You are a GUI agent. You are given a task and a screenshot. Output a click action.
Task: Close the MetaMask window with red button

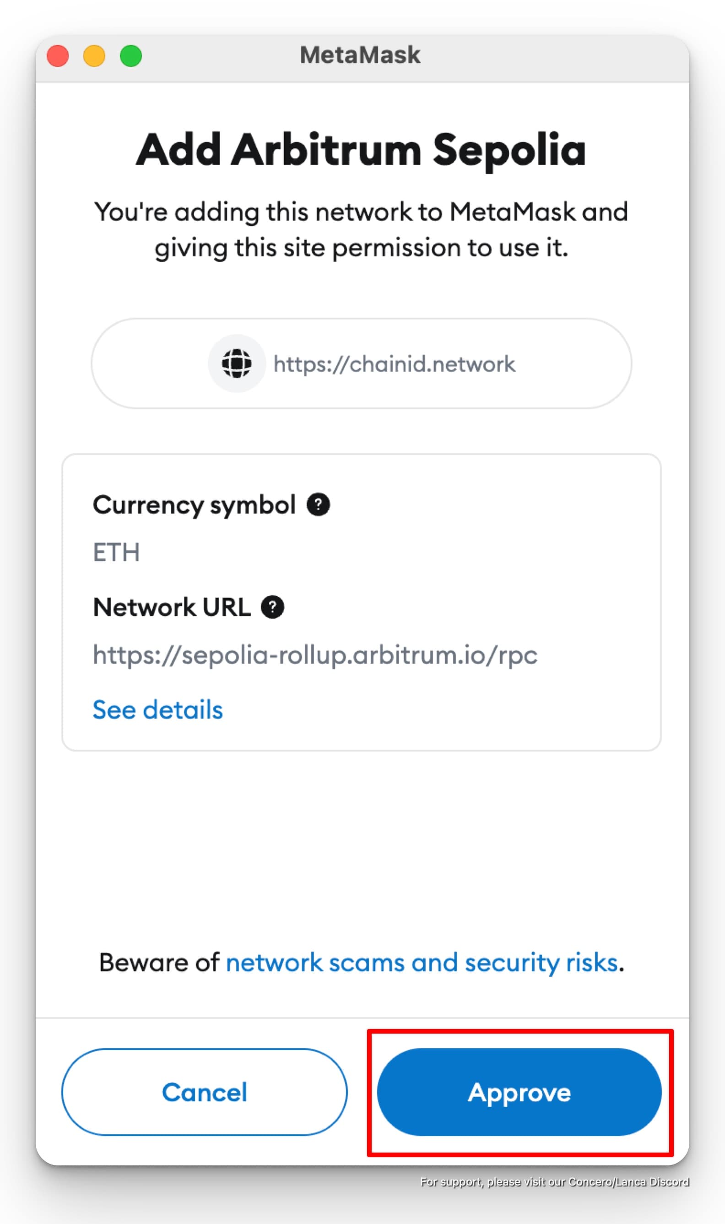point(58,56)
